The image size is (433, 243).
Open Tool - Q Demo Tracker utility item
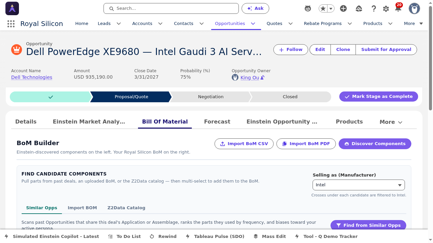click(326, 236)
